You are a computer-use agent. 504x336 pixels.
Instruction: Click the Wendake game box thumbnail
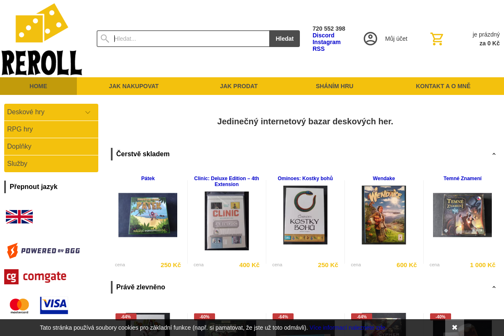(x=384, y=215)
